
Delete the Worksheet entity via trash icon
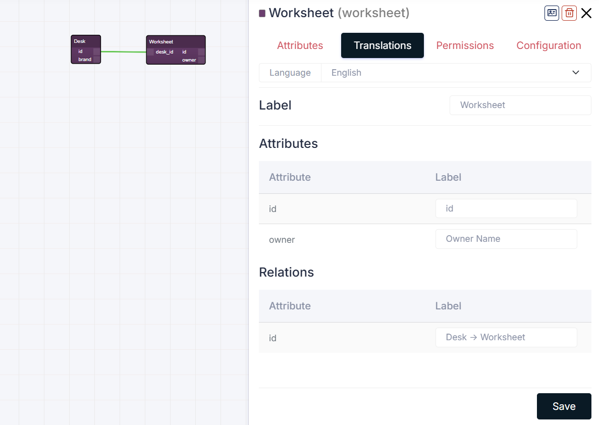(569, 13)
